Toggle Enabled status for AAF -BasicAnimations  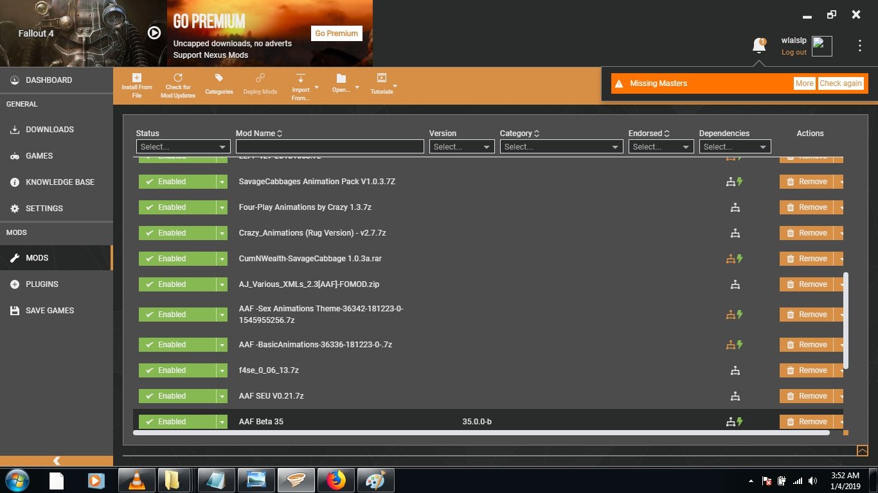click(177, 345)
